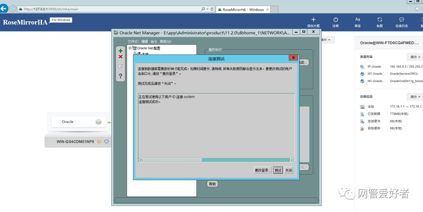Open the 帮助(H) menu in Net Manager
This screenshot has width=423, height=212.
click(x=165, y=41)
